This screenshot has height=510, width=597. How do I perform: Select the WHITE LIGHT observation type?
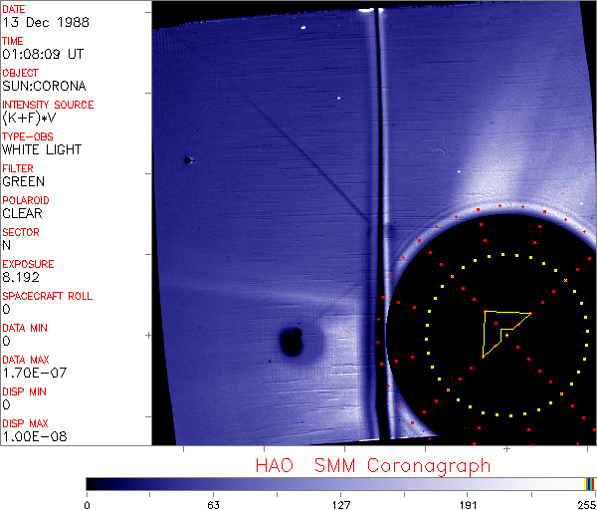[42, 149]
